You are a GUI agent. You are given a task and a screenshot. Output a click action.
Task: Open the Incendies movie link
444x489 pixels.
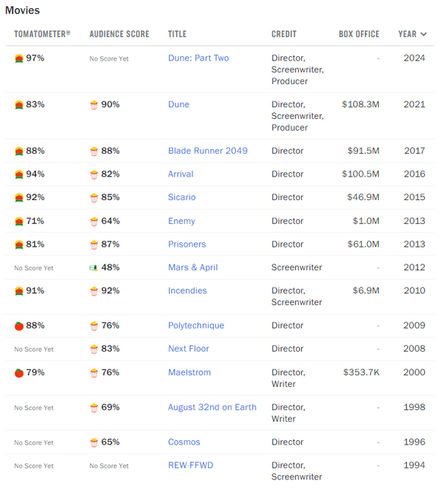(187, 290)
